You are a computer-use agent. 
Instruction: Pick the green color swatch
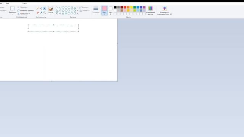click(135, 7)
